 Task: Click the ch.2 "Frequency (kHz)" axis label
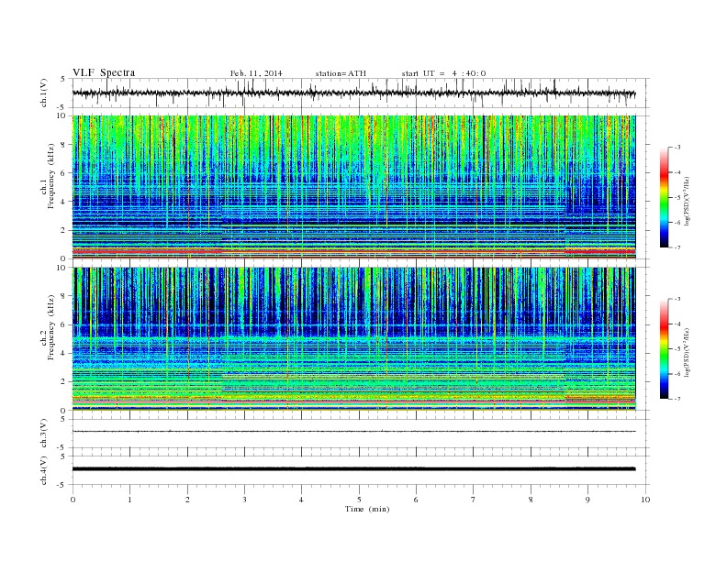51,327
